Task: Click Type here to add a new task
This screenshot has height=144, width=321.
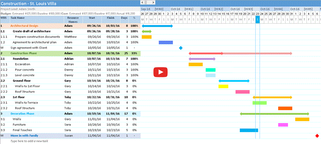Action: point(29,141)
